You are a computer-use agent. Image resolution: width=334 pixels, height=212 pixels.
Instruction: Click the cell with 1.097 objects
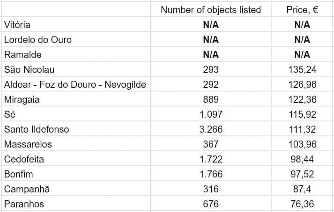pyautogui.click(x=211, y=114)
